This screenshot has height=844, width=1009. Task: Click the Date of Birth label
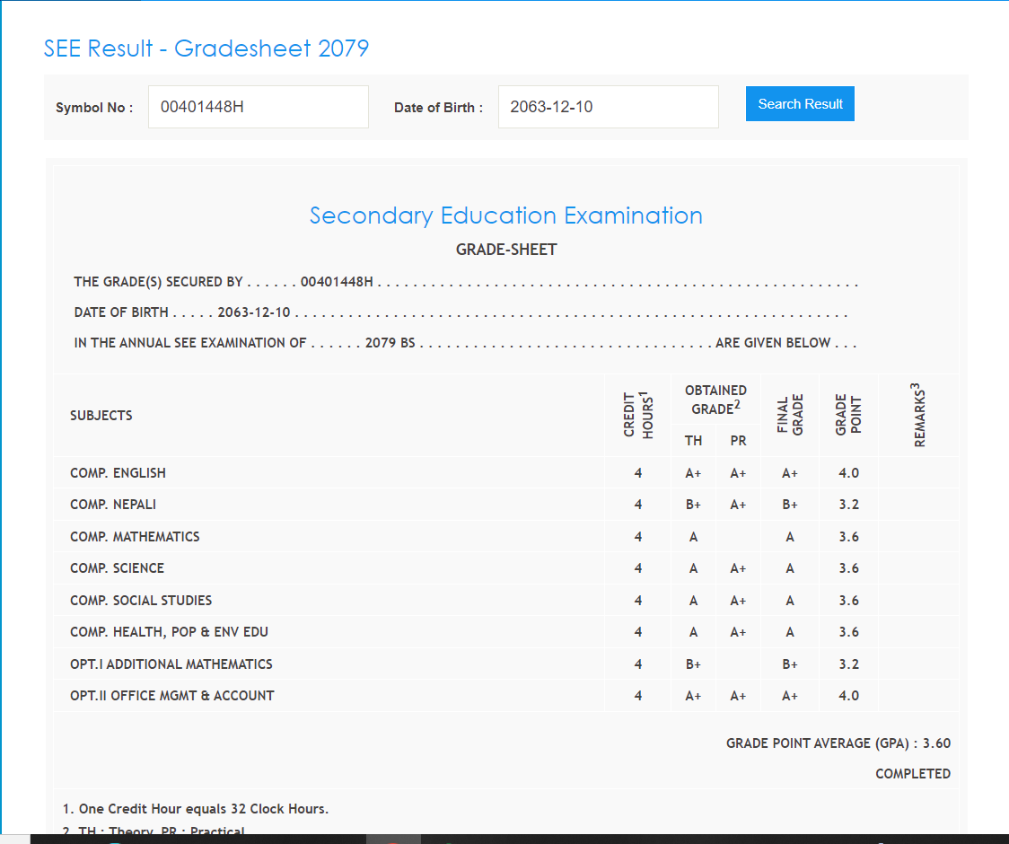[x=438, y=108]
